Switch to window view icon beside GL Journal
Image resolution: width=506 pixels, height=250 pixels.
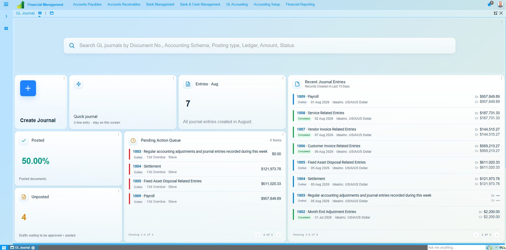pyautogui.click(x=52, y=13)
